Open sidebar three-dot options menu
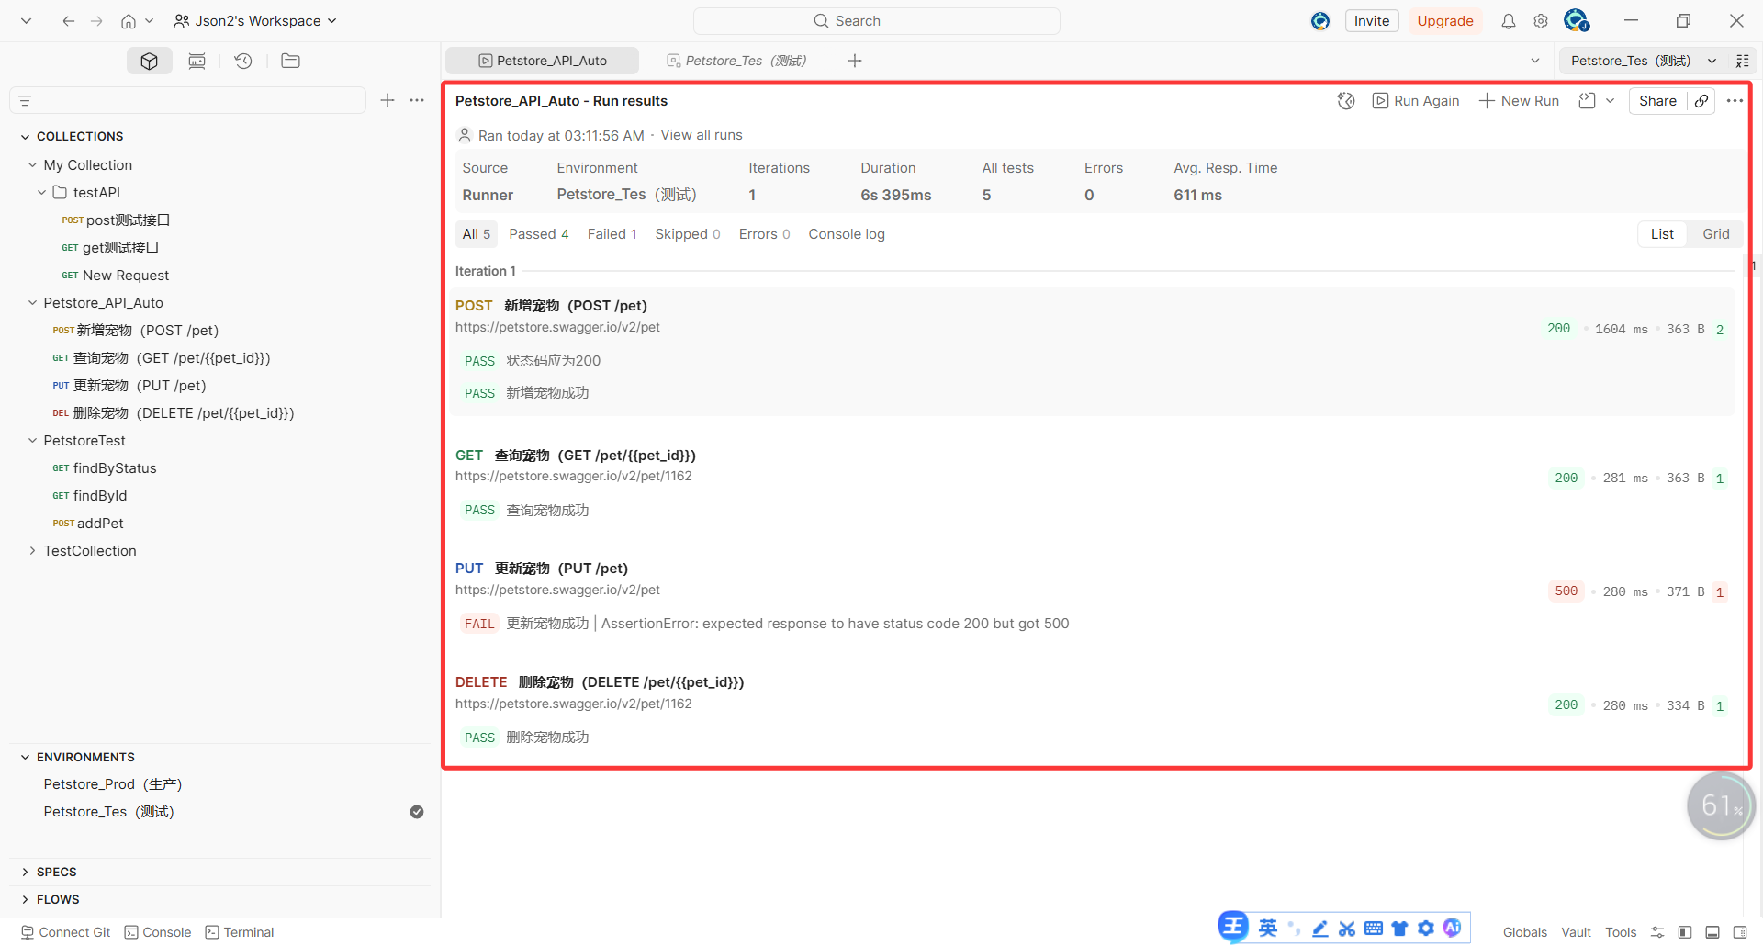This screenshot has width=1763, height=946. point(417,100)
